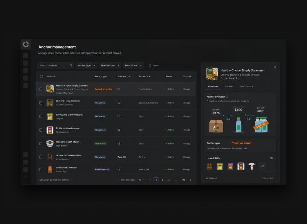Image resolution: width=307 pixels, height=224 pixels.
Task: Open the Product line filter dropdown
Action: [x=133, y=65]
